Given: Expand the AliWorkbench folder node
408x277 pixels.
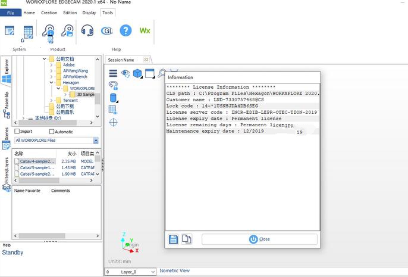Looking at the screenshot, I should point(51,77).
